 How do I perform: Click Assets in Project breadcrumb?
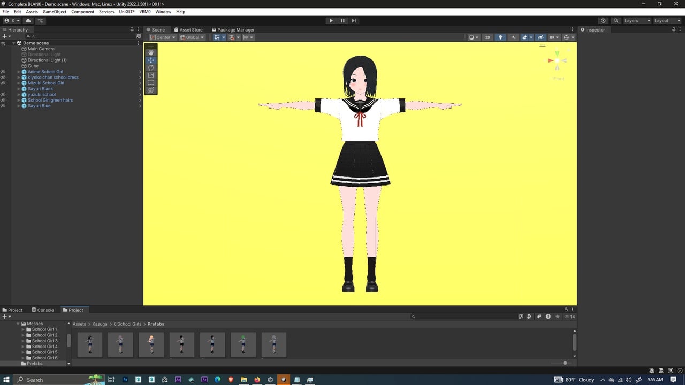(79, 324)
